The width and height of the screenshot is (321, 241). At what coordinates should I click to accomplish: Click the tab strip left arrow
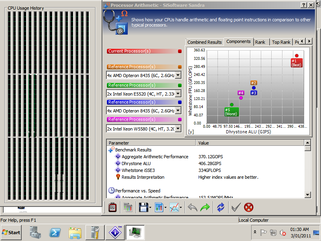tap(303, 41)
